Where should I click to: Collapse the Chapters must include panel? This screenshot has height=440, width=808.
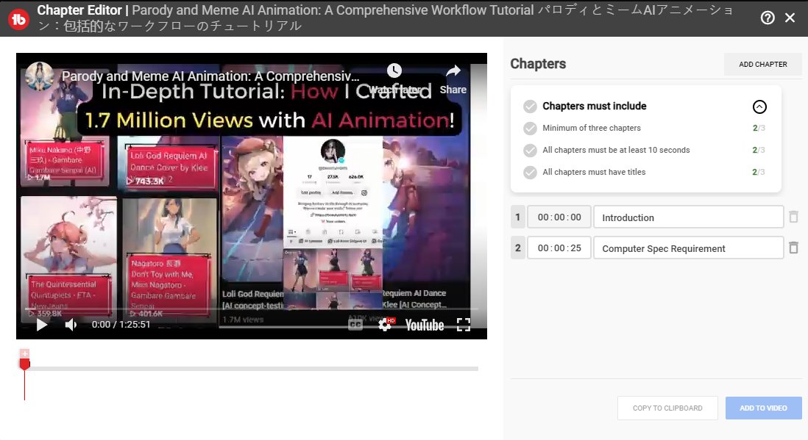coord(759,107)
